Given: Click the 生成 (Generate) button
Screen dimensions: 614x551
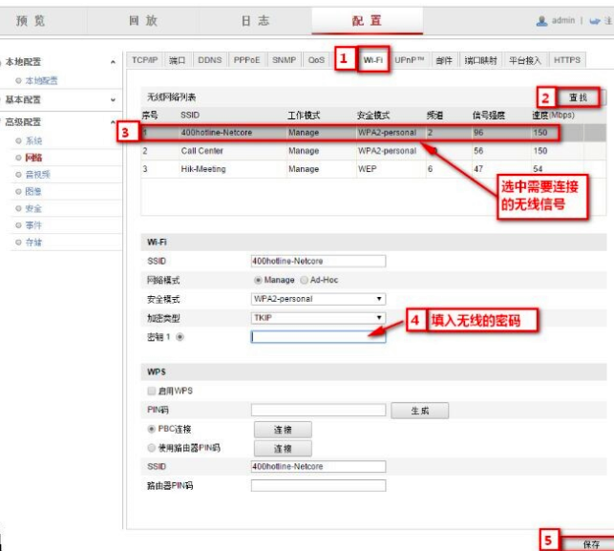Looking at the screenshot, I should [x=420, y=411].
